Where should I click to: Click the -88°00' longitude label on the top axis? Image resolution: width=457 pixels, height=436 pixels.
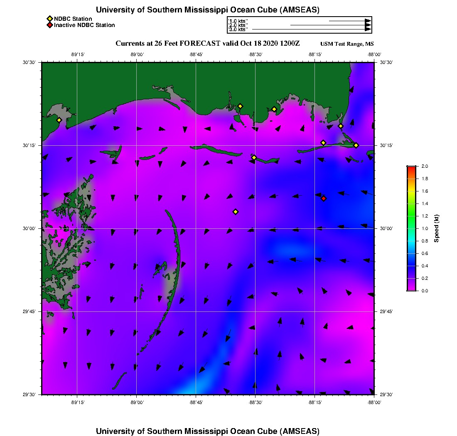374,54
